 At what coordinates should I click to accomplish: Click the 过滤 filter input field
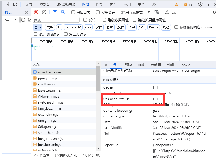pyautogui.click(x=56, y=20)
